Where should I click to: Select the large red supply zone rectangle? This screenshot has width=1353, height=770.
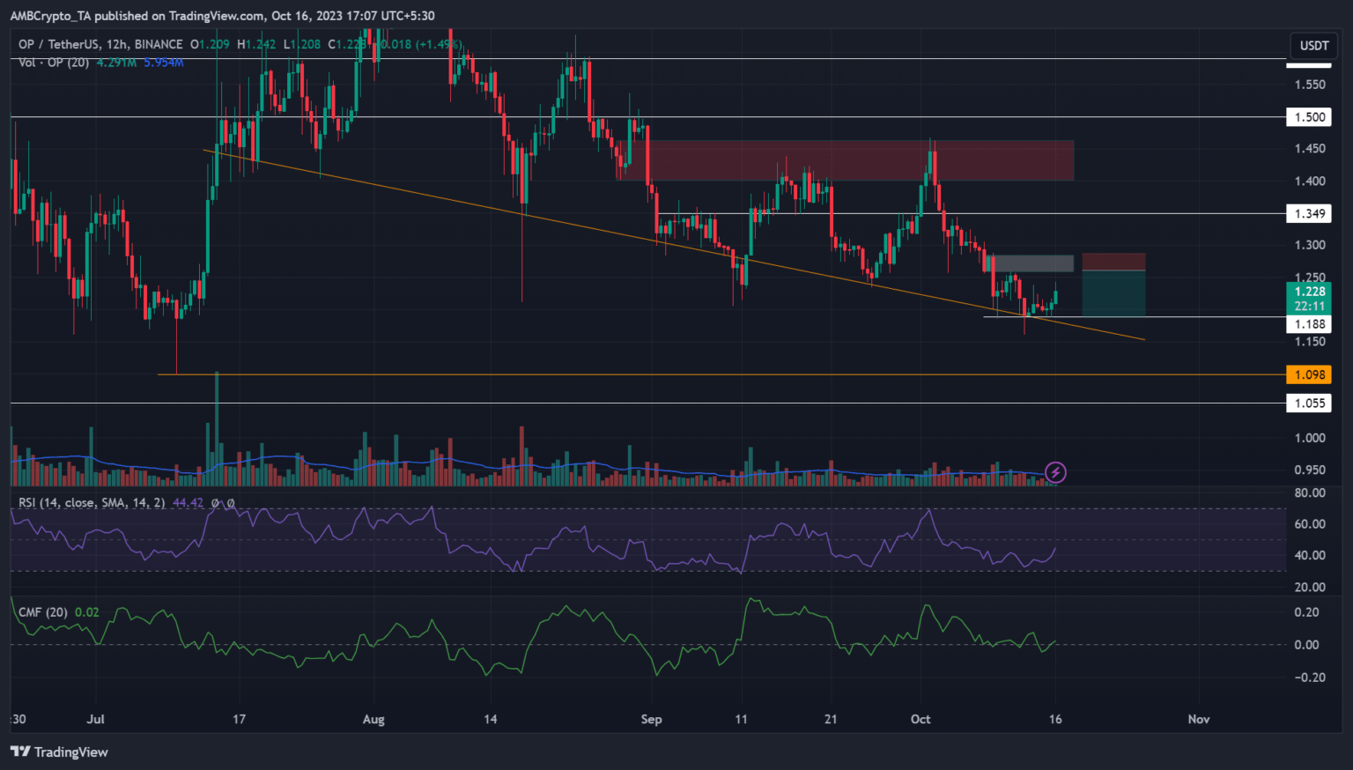846,159
